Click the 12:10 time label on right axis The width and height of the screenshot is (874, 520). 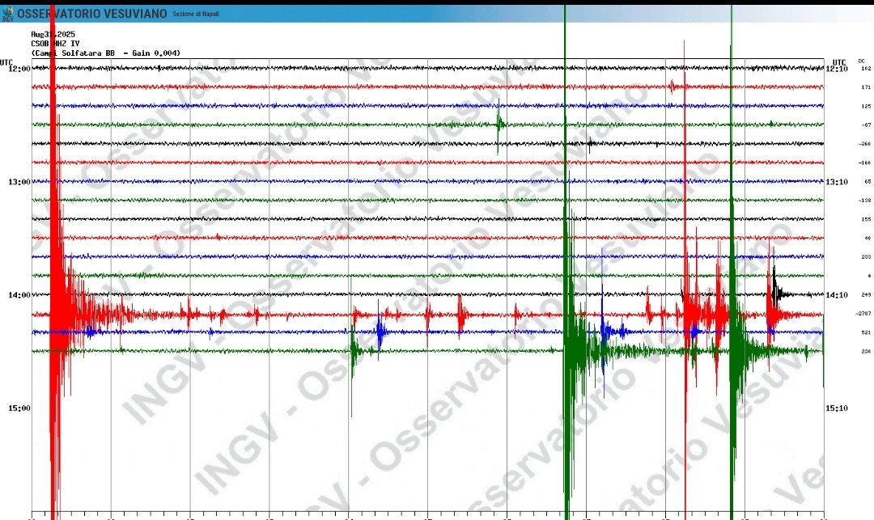[x=837, y=69]
